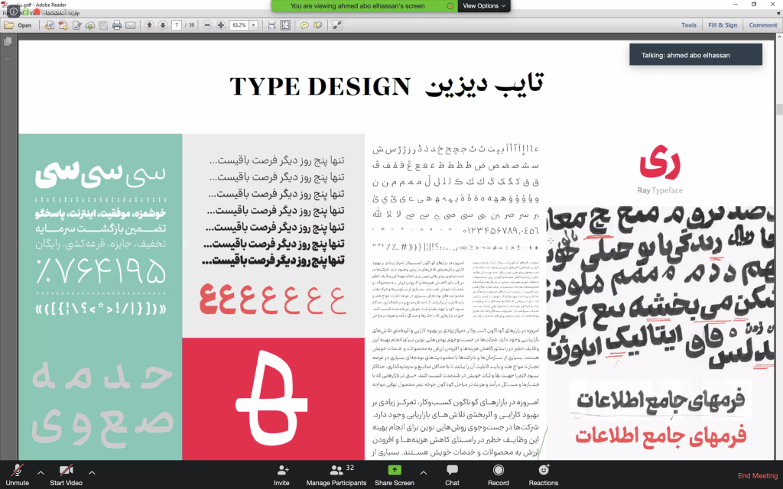Click the Create PDF online icon
This screenshot has height=489, width=783.
coord(63,25)
